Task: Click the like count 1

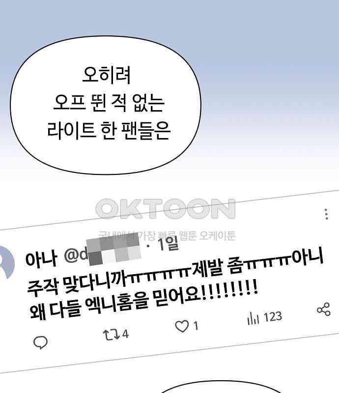Action: [196, 326]
